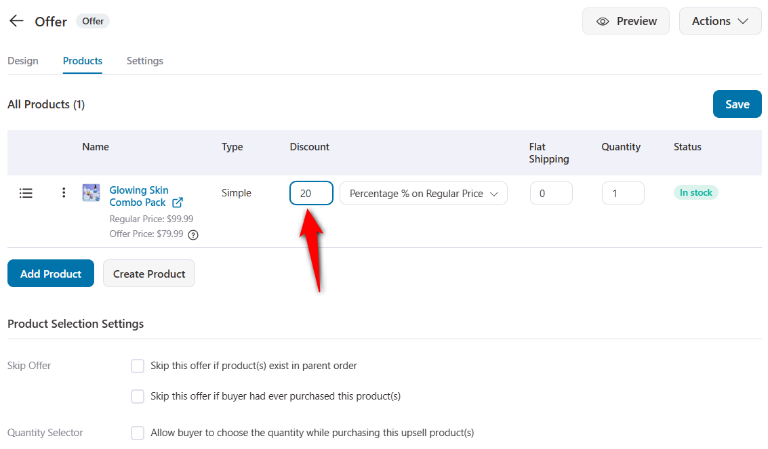Viewport: 768px width, 449px height.
Task: Check Skip this offer if product(s) exist in parent order
Action: pos(138,366)
